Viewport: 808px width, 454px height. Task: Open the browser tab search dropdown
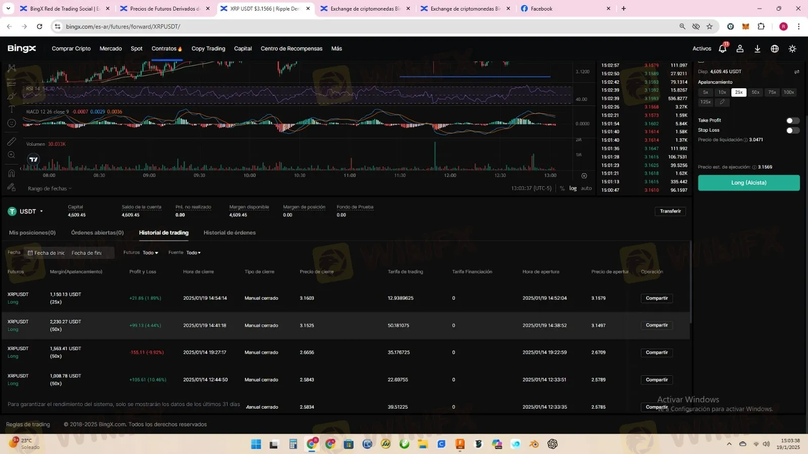pos(8,9)
